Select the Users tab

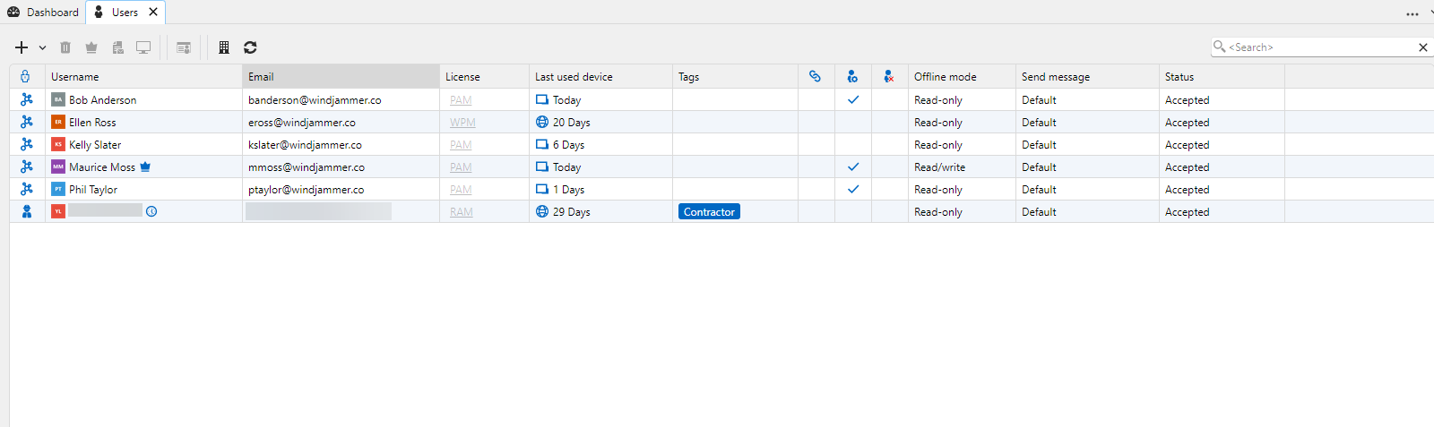(125, 13)
